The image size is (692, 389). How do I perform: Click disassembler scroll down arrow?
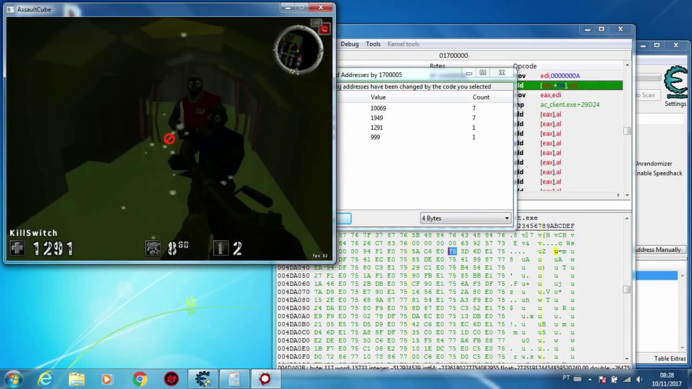point(627,195)
